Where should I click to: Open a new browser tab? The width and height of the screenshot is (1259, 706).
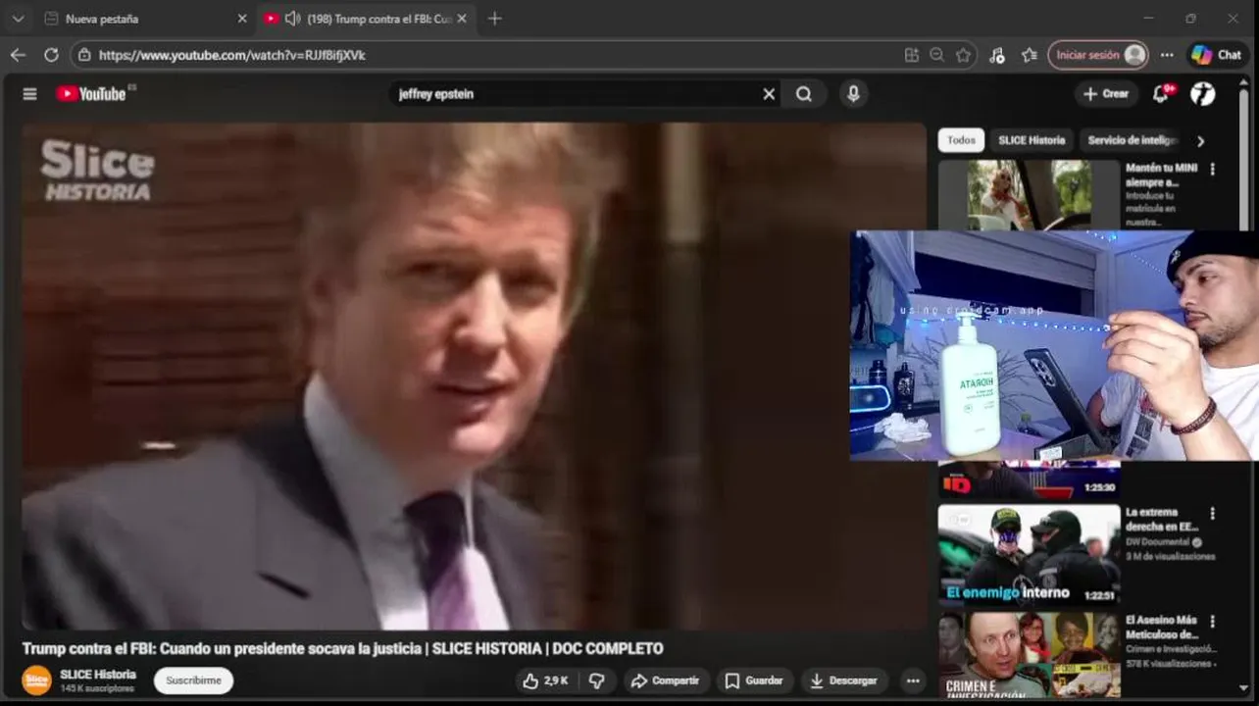(494, 19)
